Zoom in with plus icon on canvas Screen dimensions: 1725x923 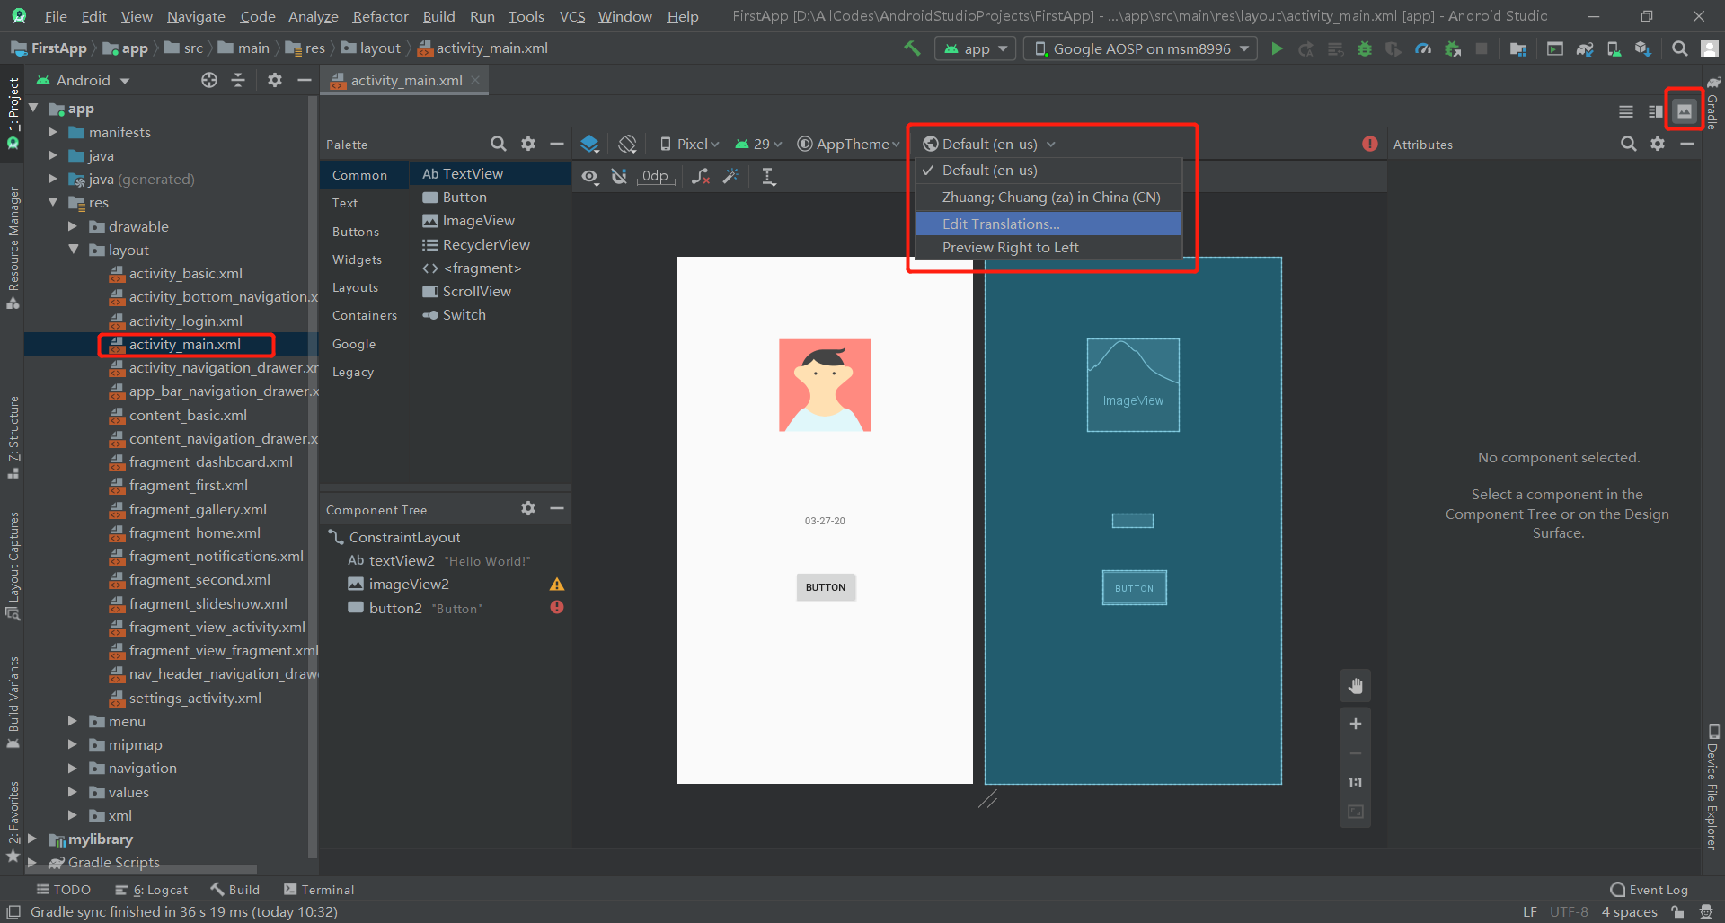click(1356, 724)
